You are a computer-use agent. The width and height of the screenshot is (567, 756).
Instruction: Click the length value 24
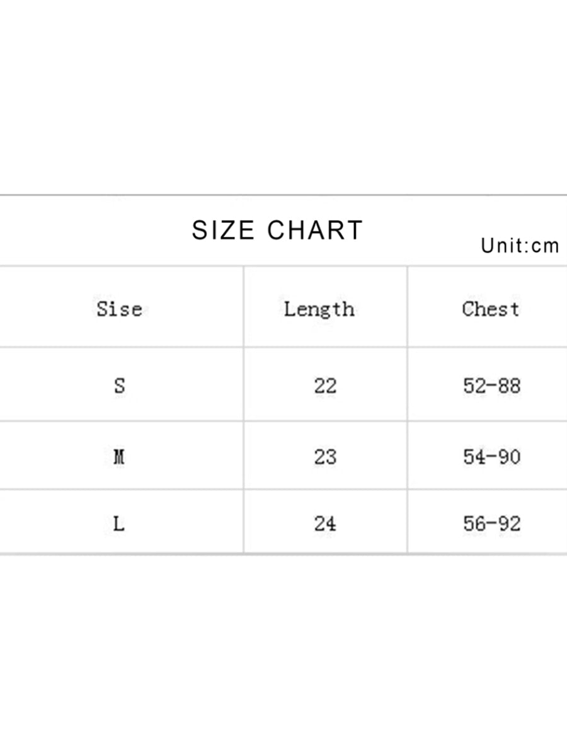[x=325, y=524]
